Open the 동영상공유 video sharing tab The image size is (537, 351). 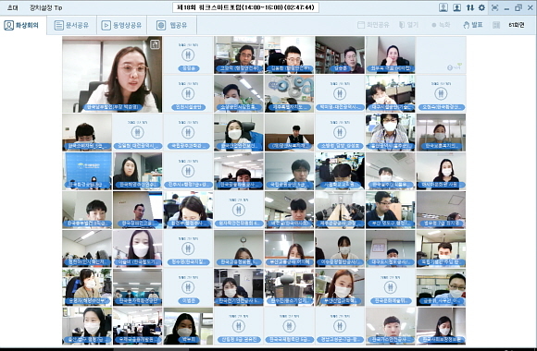[x=121, y=25]
